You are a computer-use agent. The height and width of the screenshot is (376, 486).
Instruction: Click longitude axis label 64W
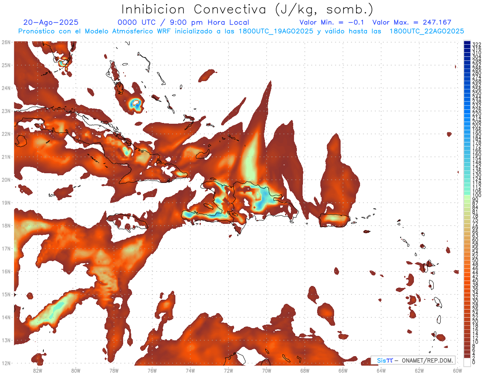tap(381, 370)
